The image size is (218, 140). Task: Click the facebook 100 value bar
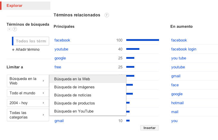[x=142, y=40]
